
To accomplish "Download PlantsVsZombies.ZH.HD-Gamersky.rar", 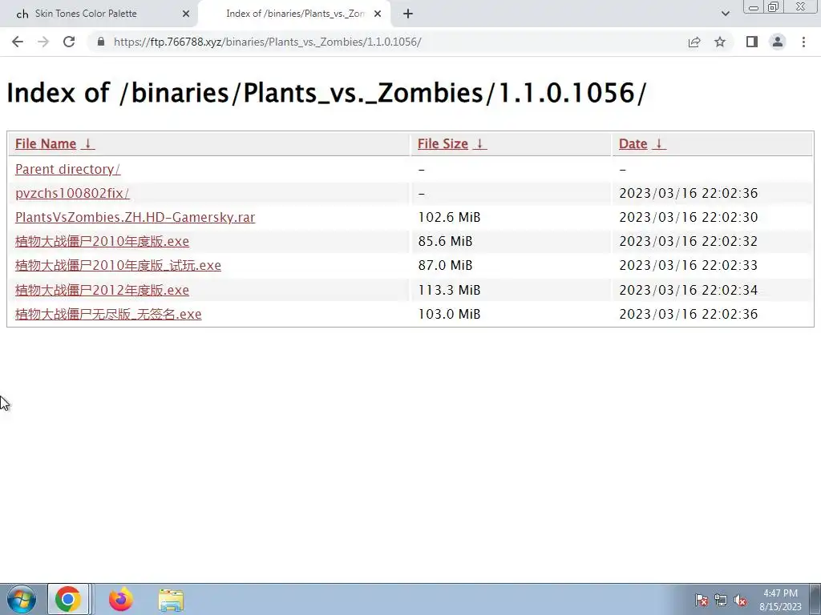I will click(135, 217).
